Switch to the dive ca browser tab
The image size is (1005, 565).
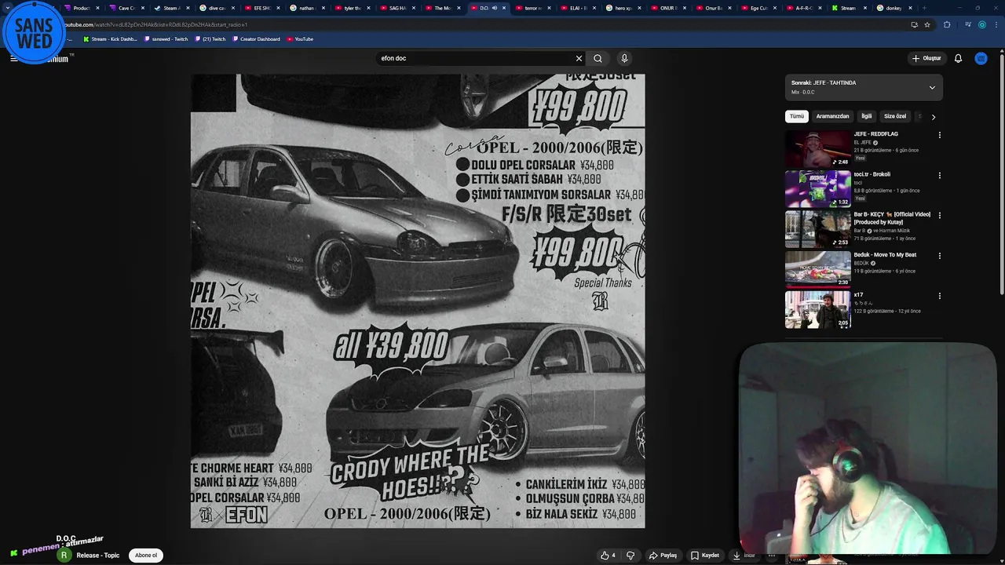click(x=217, y=8)
